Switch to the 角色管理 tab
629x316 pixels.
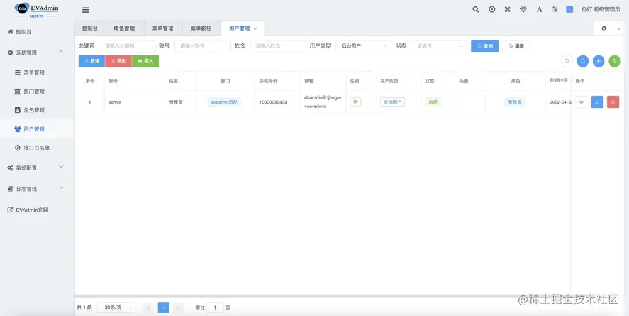(124, 28)
